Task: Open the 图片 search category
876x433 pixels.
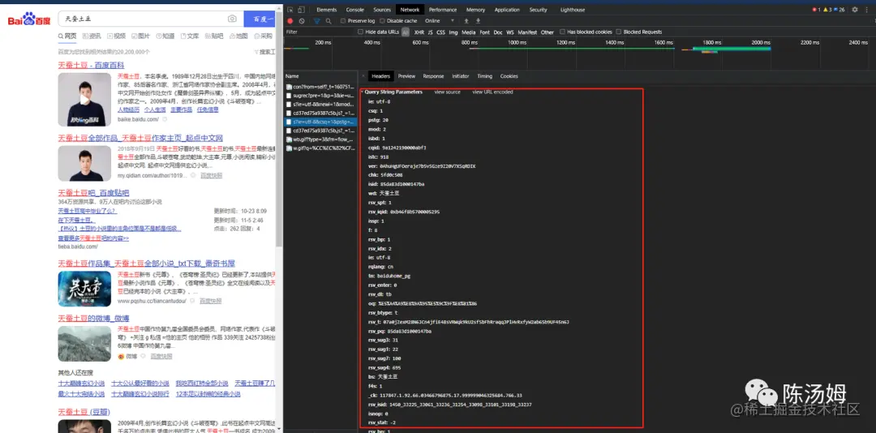Action: [141, 36]
